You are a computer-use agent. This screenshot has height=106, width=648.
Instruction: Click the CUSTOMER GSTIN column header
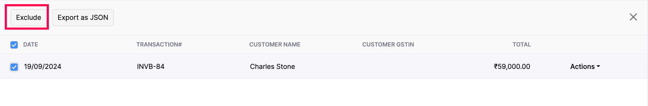point(388,45)
